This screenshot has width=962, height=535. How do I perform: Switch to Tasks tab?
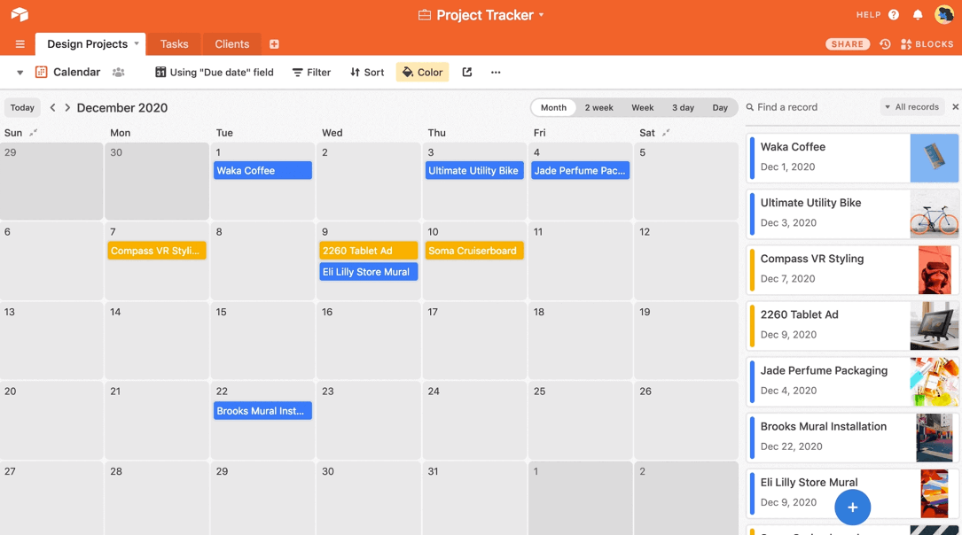[x=175, y=44]
